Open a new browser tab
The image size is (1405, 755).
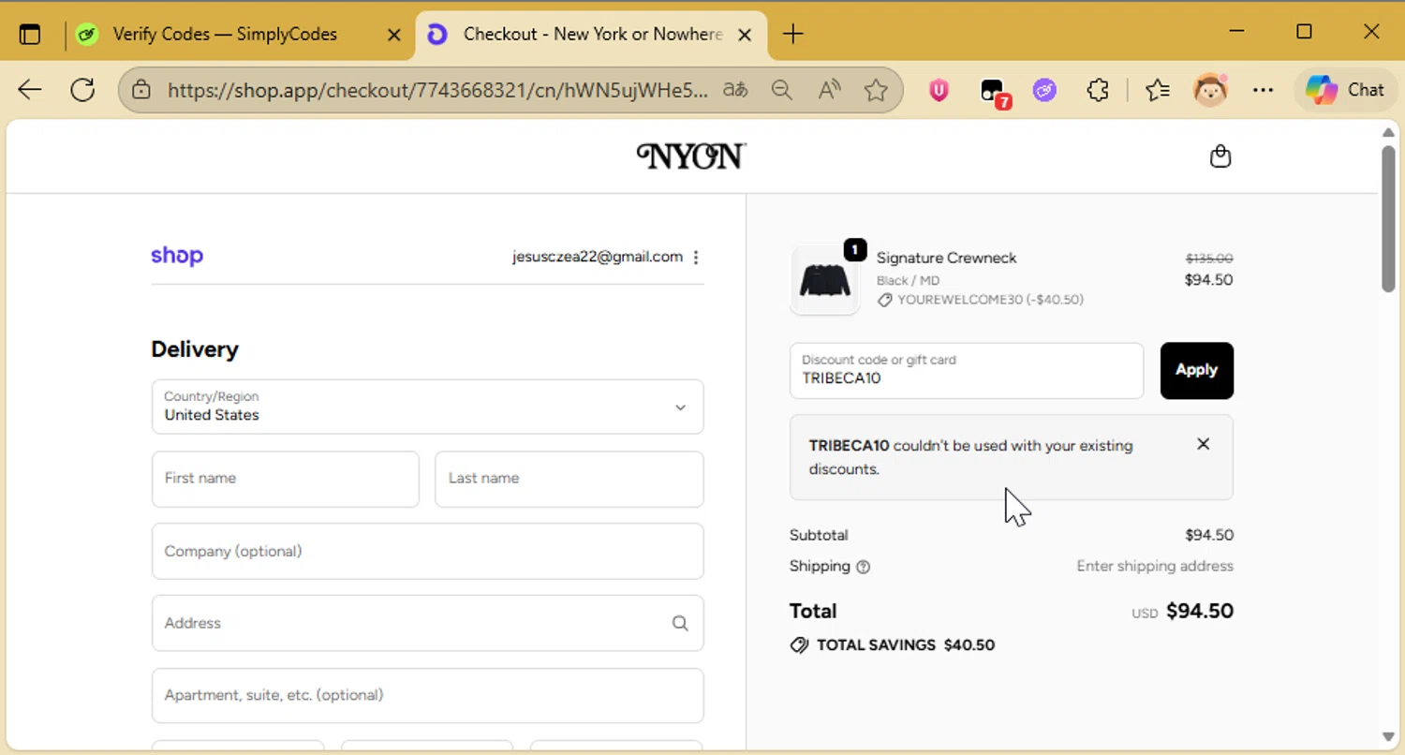pos(792,35)
